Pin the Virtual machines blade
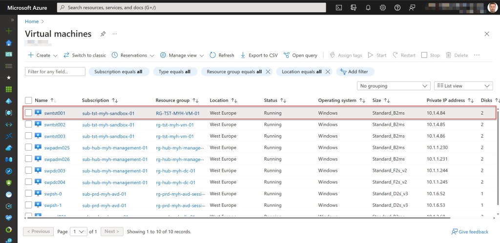 [x=103, y=34]
